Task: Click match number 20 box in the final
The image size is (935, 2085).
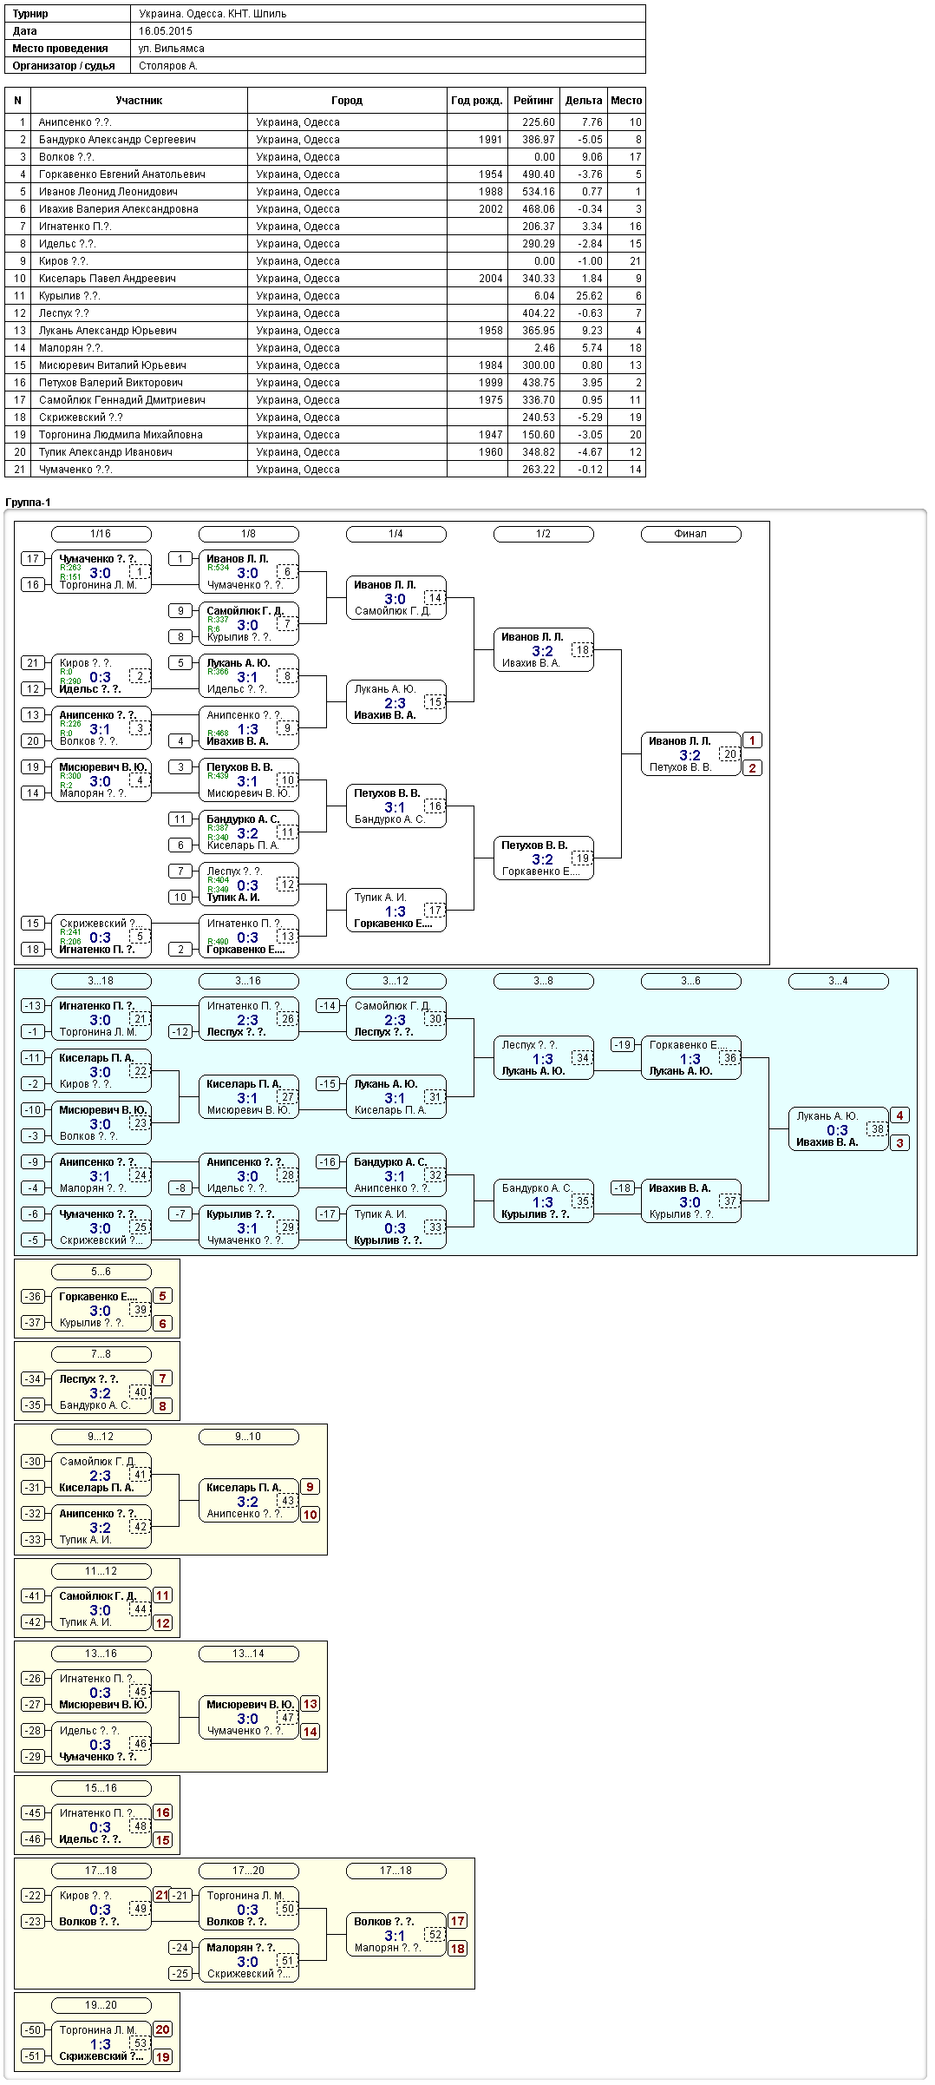Action: click(730, 754)
